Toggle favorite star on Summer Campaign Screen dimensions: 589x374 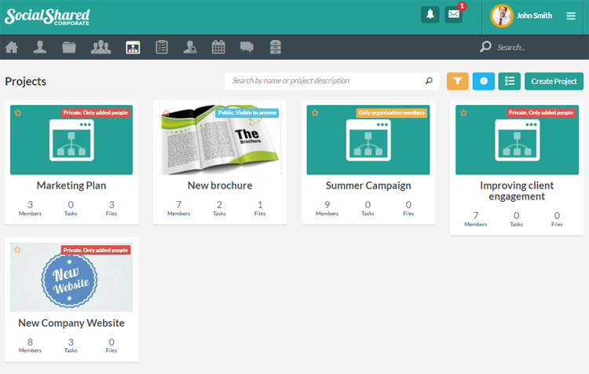tap(315, 113)
